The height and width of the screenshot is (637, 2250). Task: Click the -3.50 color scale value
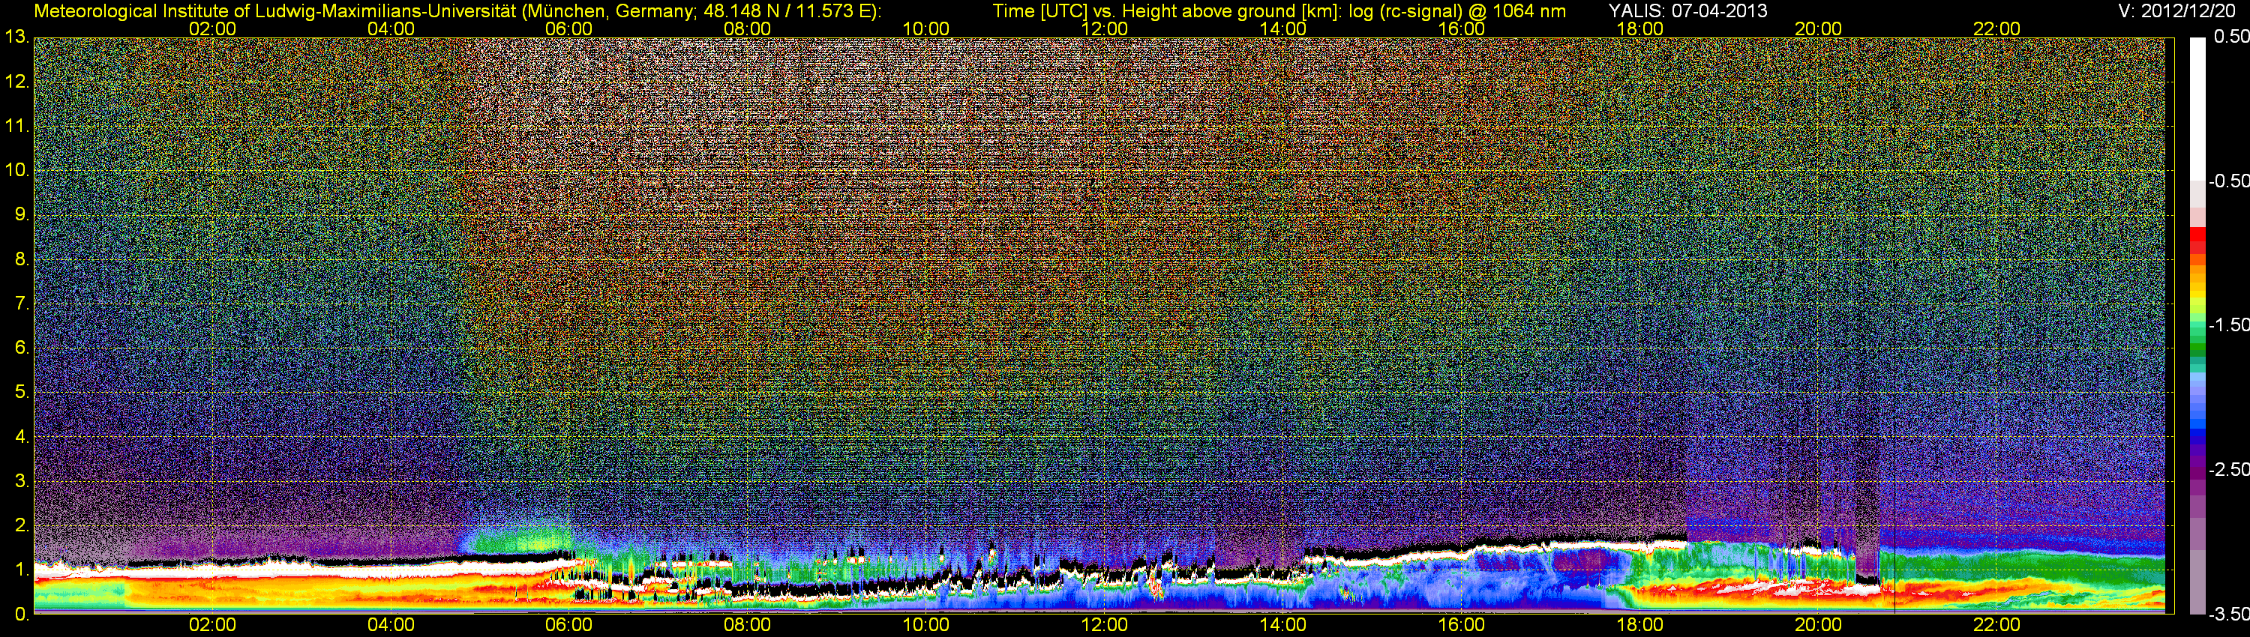[x=2229, y=615]
